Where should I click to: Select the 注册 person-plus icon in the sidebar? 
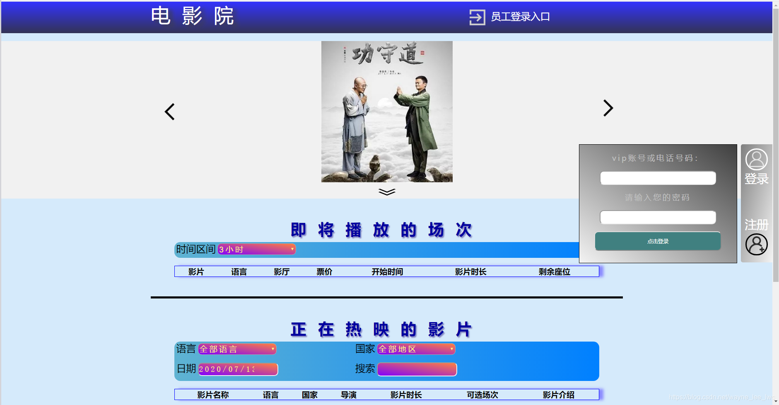(756, 245)
